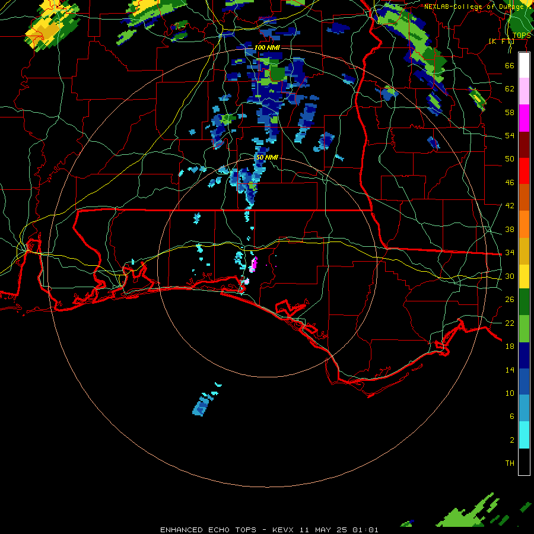This screenshot has width=534, height=534.
Task: Click the light green legend color band
Action: point(524,329)
